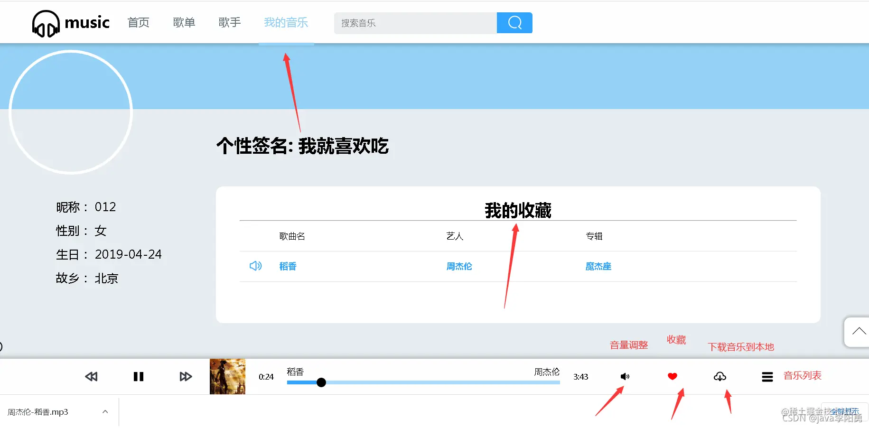Expand the 周杰伦-稻香.mp3 download chevron
Viewport: 869px width, 428px height.
[x=105, y=412]
